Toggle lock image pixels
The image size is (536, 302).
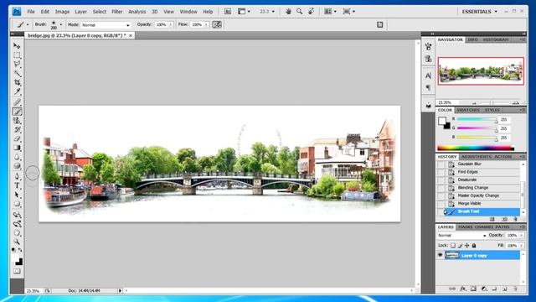click(460, 246)
